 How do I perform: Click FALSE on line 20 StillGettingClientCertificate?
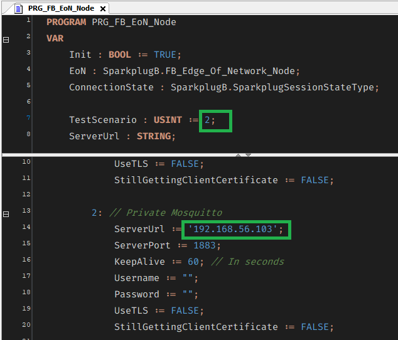click(316, 327)
